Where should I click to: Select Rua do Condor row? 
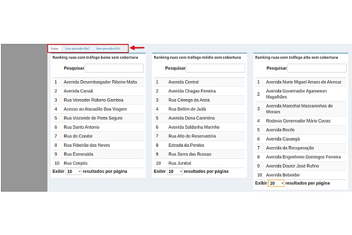point(98,136)
